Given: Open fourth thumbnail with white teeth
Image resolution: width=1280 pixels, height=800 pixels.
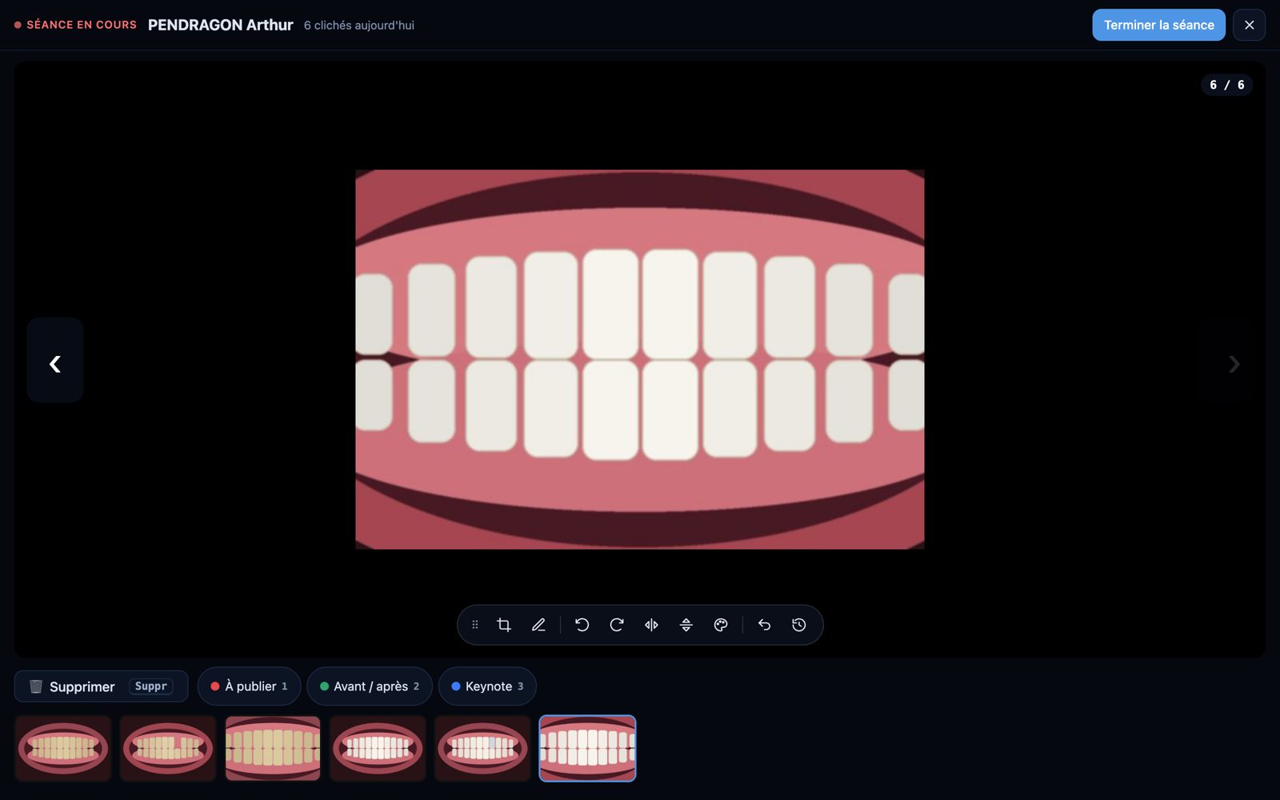Looking at the screenshot, I should pyautogui.click(x=378, y=748).
